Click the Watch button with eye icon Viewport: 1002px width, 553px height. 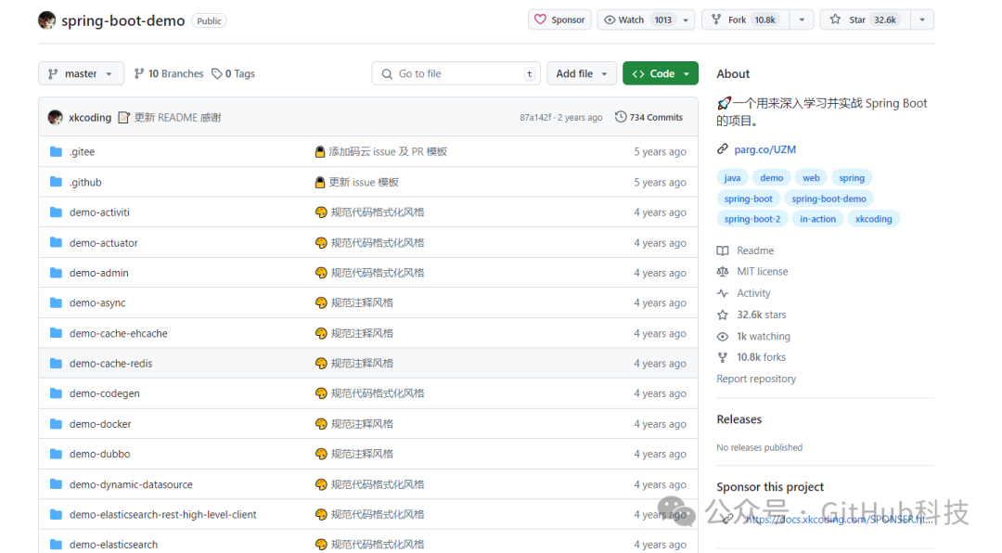coord(637,19)
